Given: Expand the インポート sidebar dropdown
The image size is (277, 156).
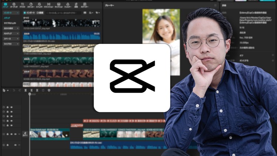Looking at the screenshot, I should pyautogui.click(x=11, y=13).
